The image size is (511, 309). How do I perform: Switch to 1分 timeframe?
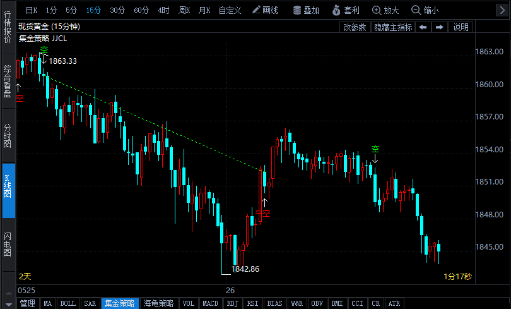[x=51, y=10]
